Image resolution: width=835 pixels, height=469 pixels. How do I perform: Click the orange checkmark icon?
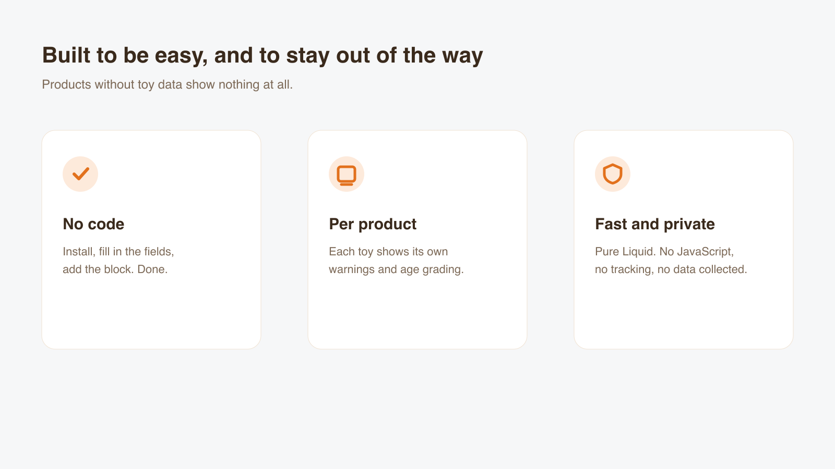point(80,174)
